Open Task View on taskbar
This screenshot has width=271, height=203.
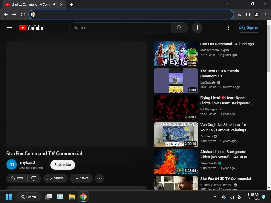pyautogui.click(x=48, y=197)
